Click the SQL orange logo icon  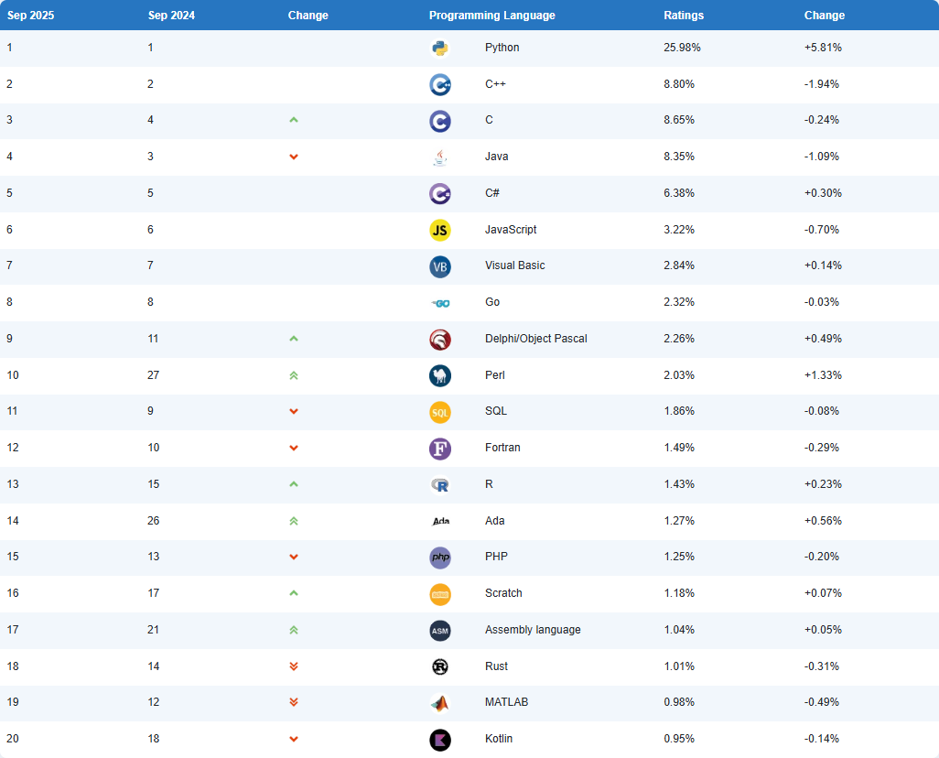440,412
